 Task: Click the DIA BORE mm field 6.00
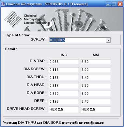(x=96, y=94)
